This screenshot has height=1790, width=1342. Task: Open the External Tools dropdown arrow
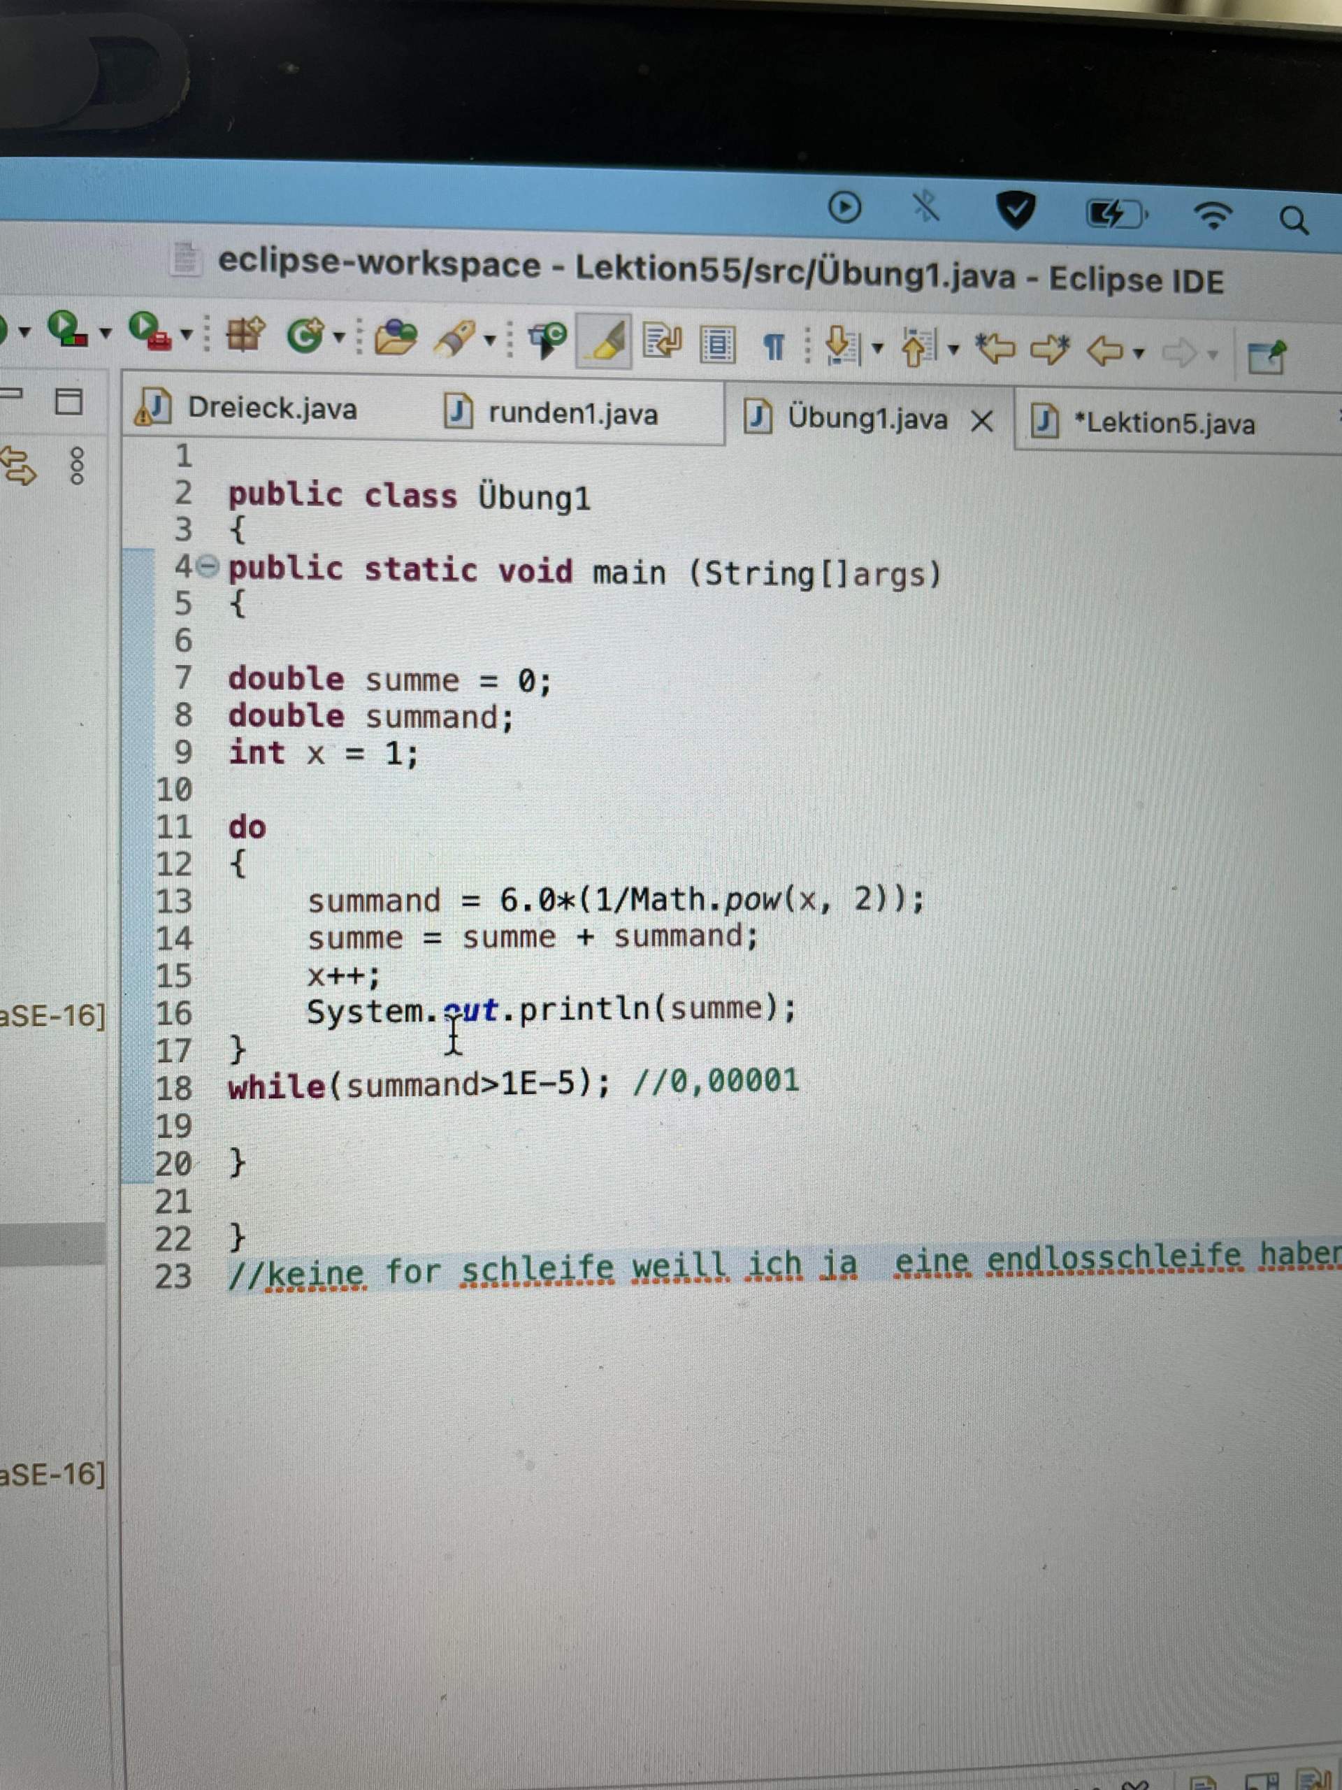tap(187, 334)
